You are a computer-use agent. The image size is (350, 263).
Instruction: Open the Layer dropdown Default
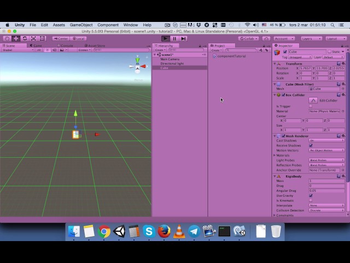pos(333,57)
